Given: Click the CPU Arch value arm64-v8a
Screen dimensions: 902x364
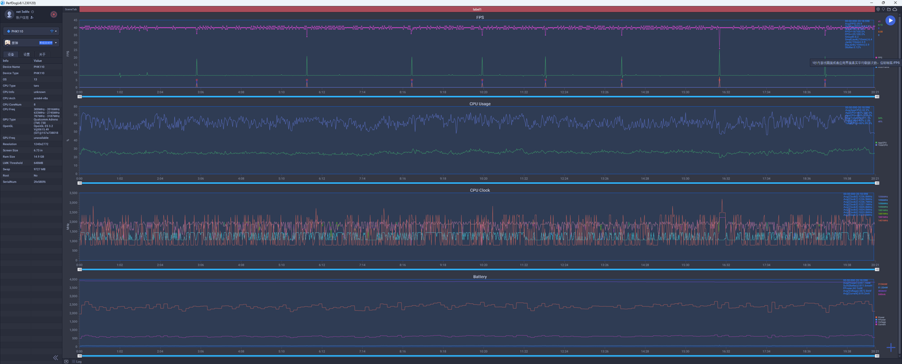Looking at the screenshot, I should click(x=40, y=98).
